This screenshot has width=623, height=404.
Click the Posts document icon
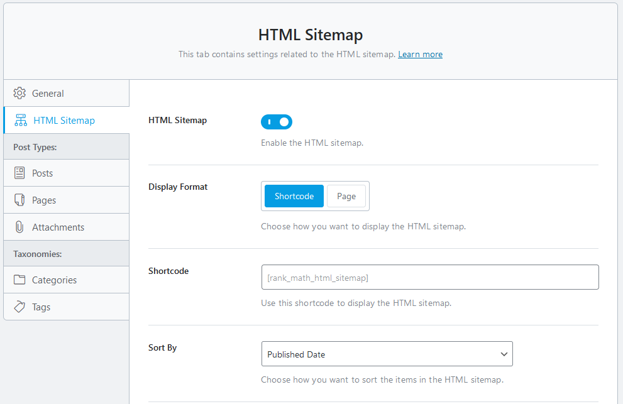pyautogui.click(x=19, y=173)
